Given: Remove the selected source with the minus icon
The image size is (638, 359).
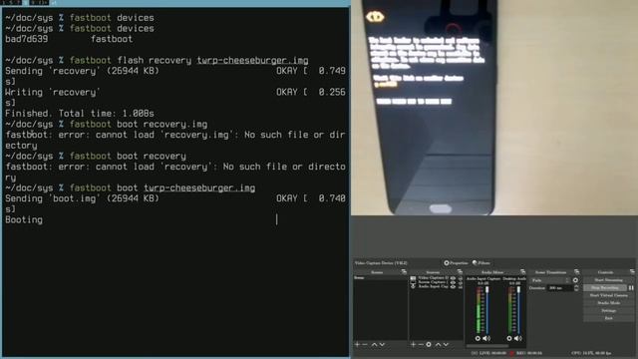Looking at the screenshot, I should 421,345.
